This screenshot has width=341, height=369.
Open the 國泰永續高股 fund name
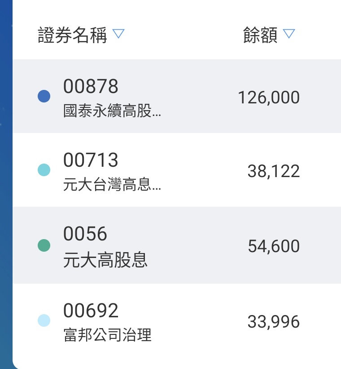[x=112, y=111]
